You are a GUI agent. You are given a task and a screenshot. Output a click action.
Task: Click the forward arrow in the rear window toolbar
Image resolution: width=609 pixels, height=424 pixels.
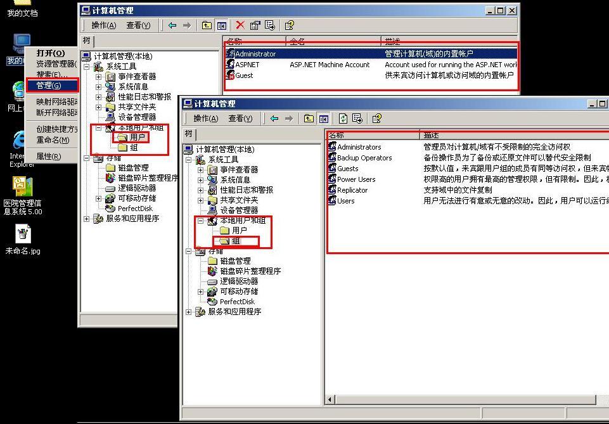tap(187, 25)
